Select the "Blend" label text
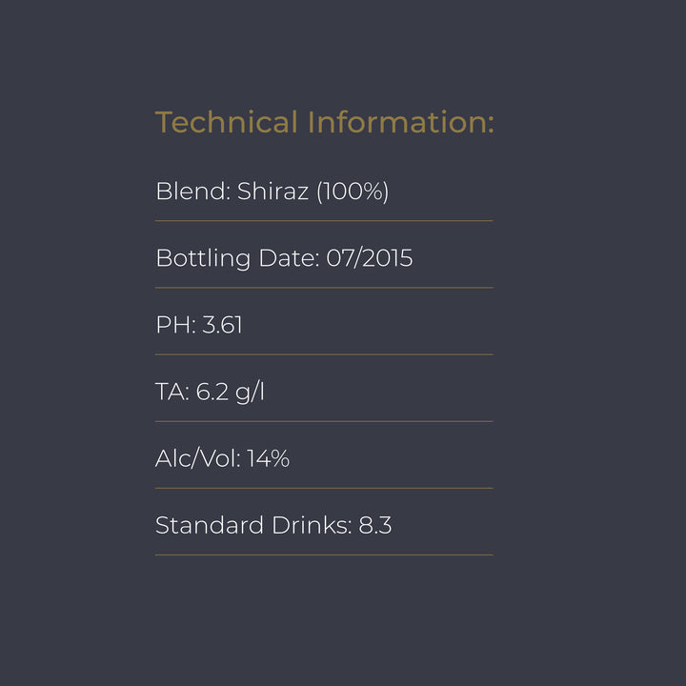Viewport: 686px width, 686px height. click(x=191, y=192)
